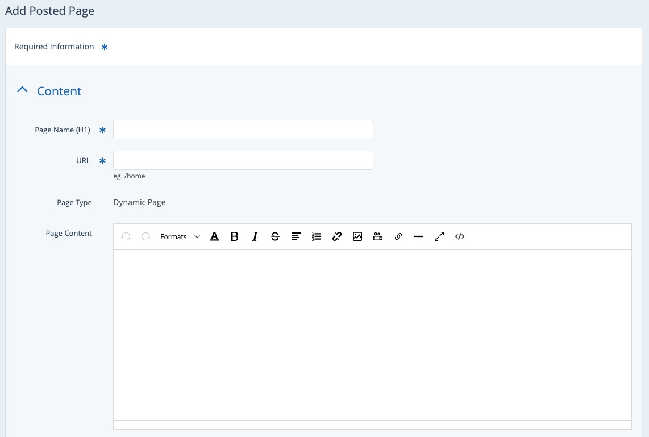Open the text color picker

(214, 236)
